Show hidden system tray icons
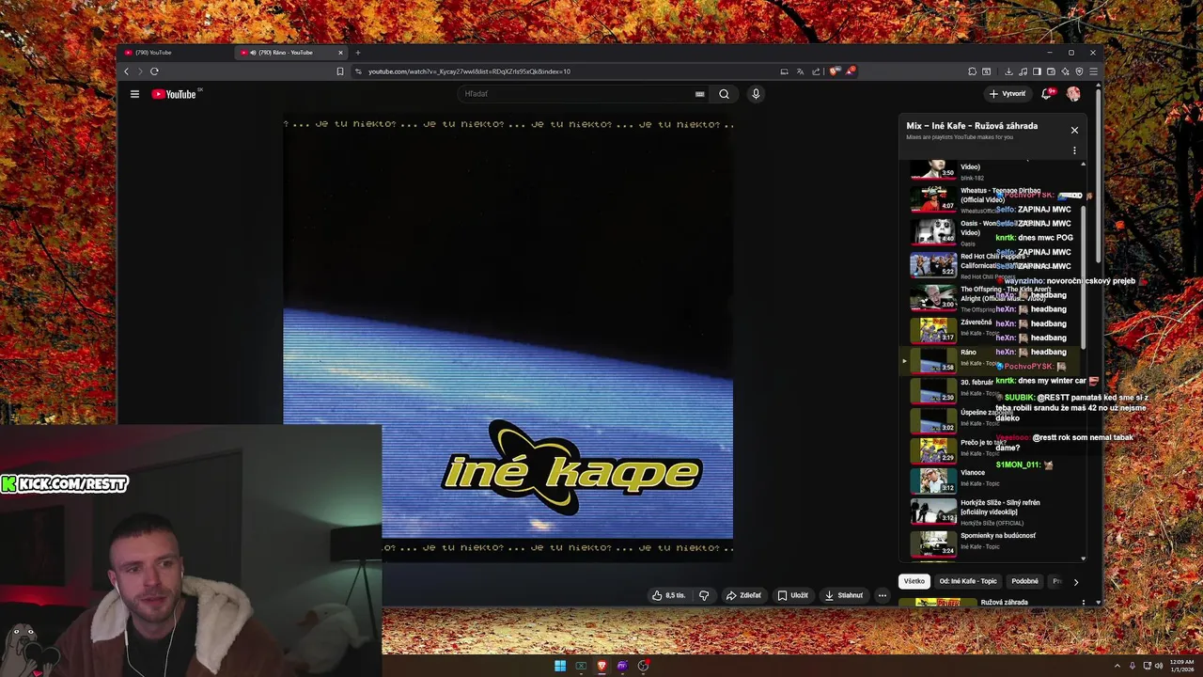This screenshot has width=1203, height=677. click(x=1117, y=666)
